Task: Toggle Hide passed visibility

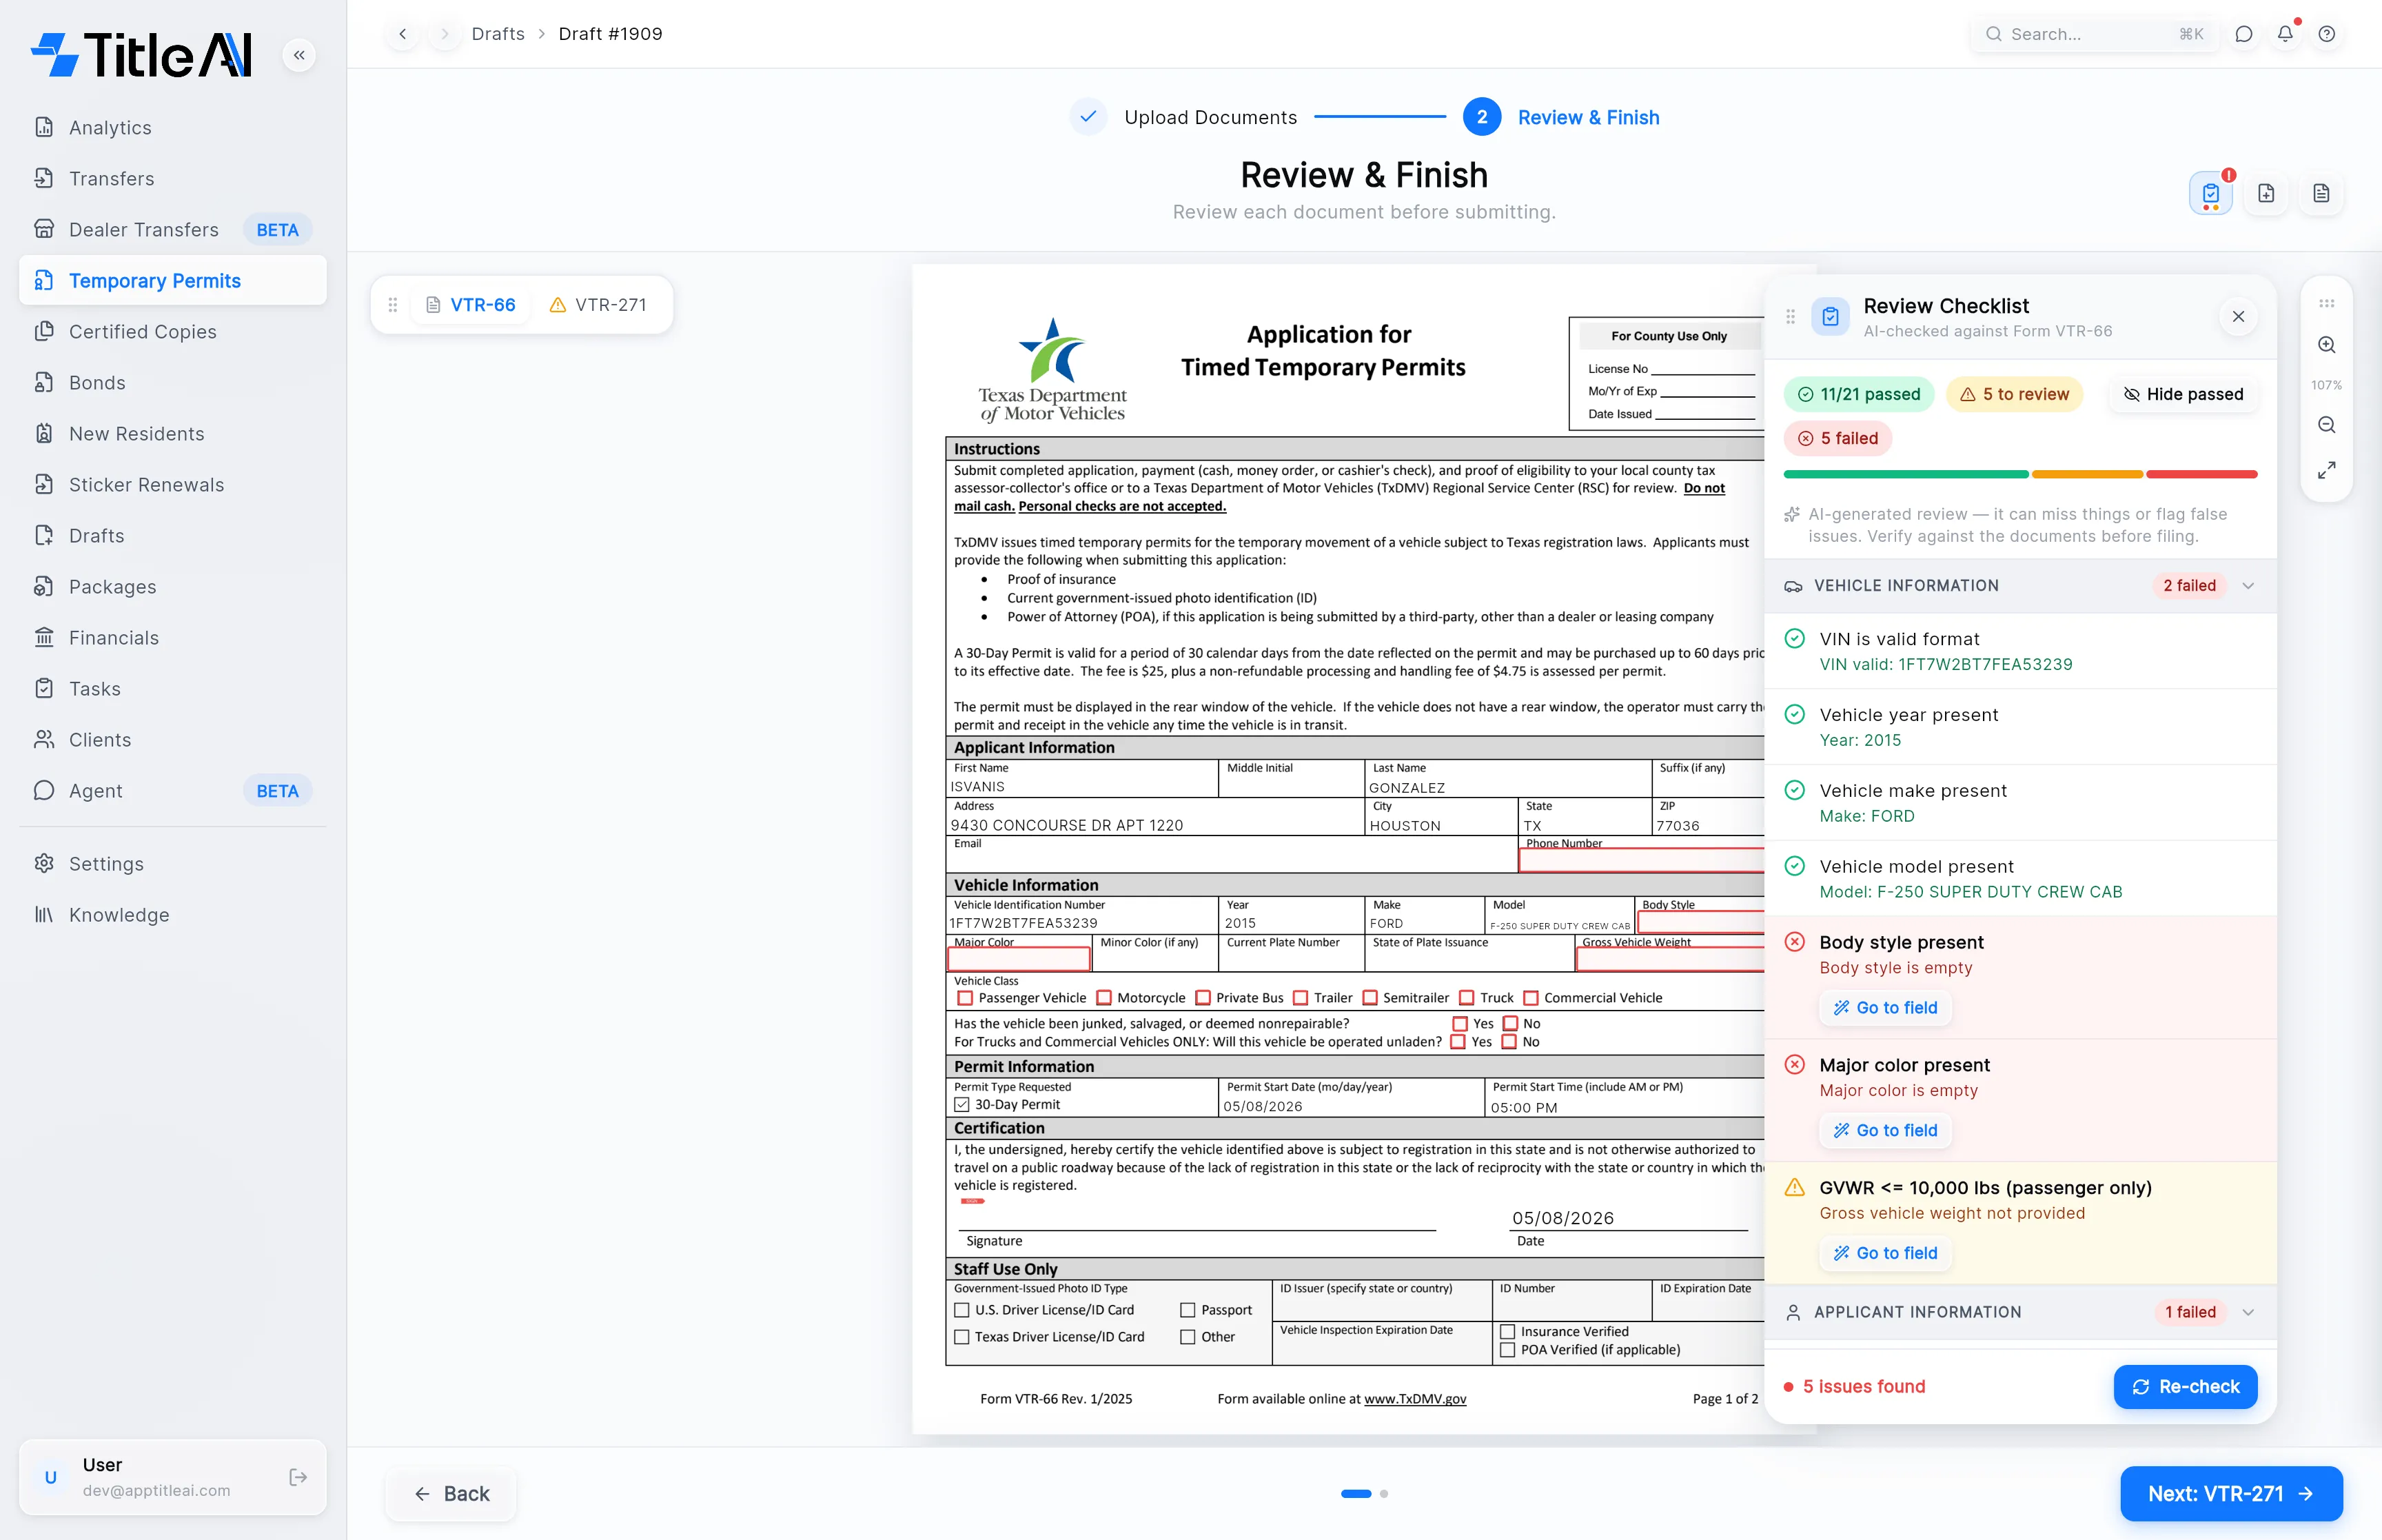Action: coord(2183,394)
